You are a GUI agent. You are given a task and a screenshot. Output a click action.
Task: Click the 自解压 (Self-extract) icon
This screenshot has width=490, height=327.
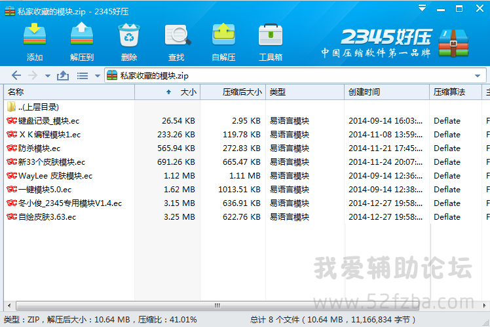click(223, 34)
